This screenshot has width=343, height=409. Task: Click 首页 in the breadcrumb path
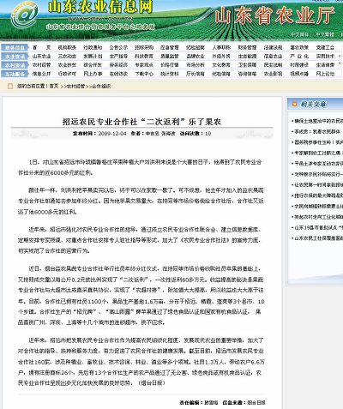point(54,86)
